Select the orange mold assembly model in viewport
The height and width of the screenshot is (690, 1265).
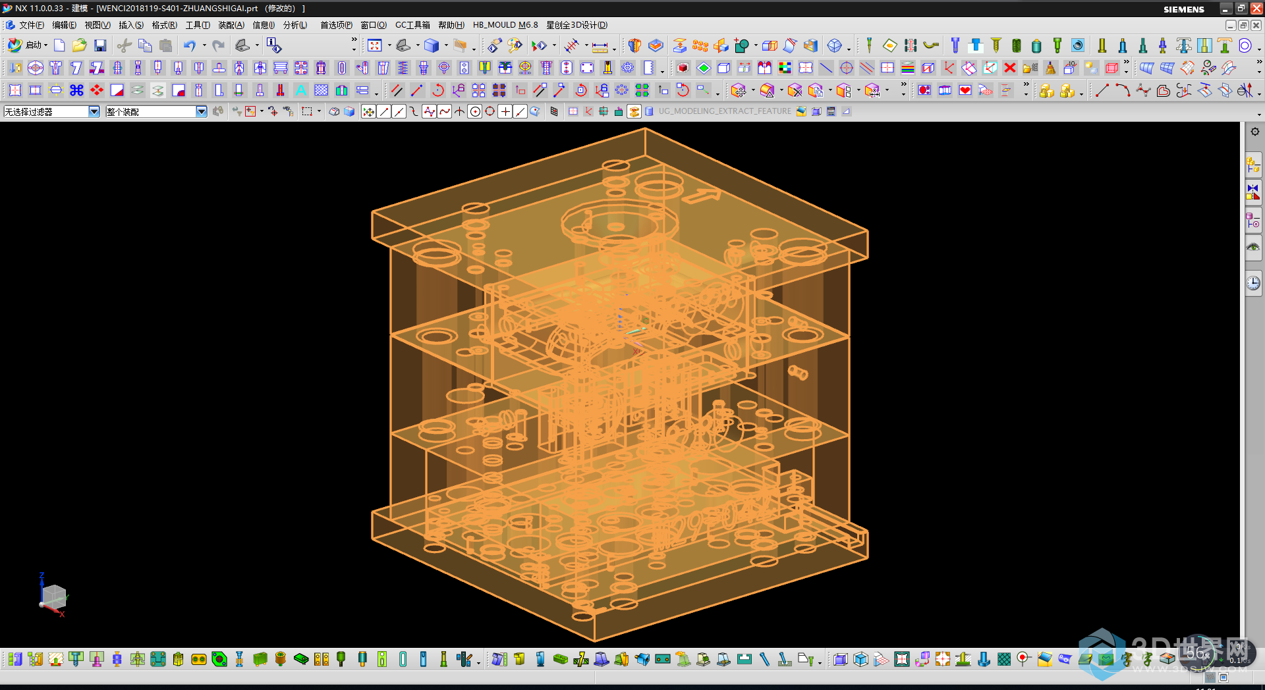(619, 384)
